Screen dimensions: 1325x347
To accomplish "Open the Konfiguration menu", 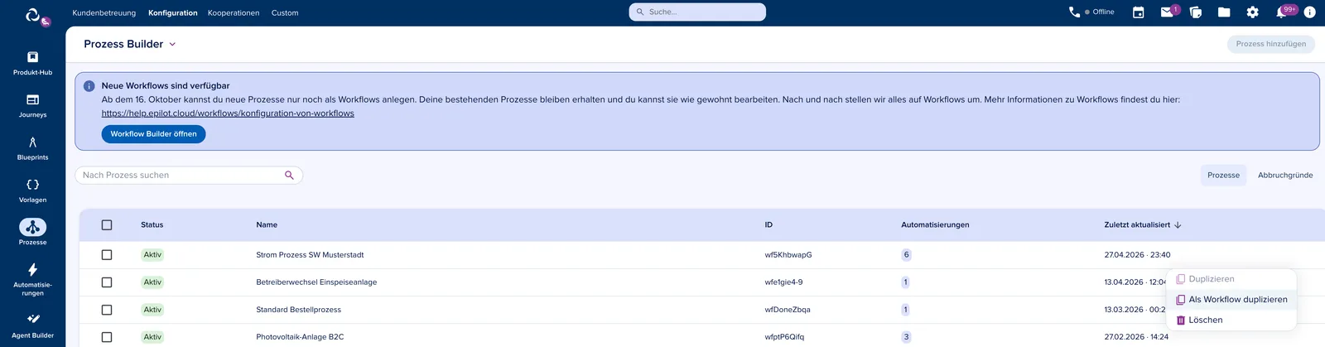I will pyautogui.click(x=173, y=13).
